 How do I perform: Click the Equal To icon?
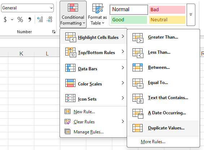click(138, 83)
